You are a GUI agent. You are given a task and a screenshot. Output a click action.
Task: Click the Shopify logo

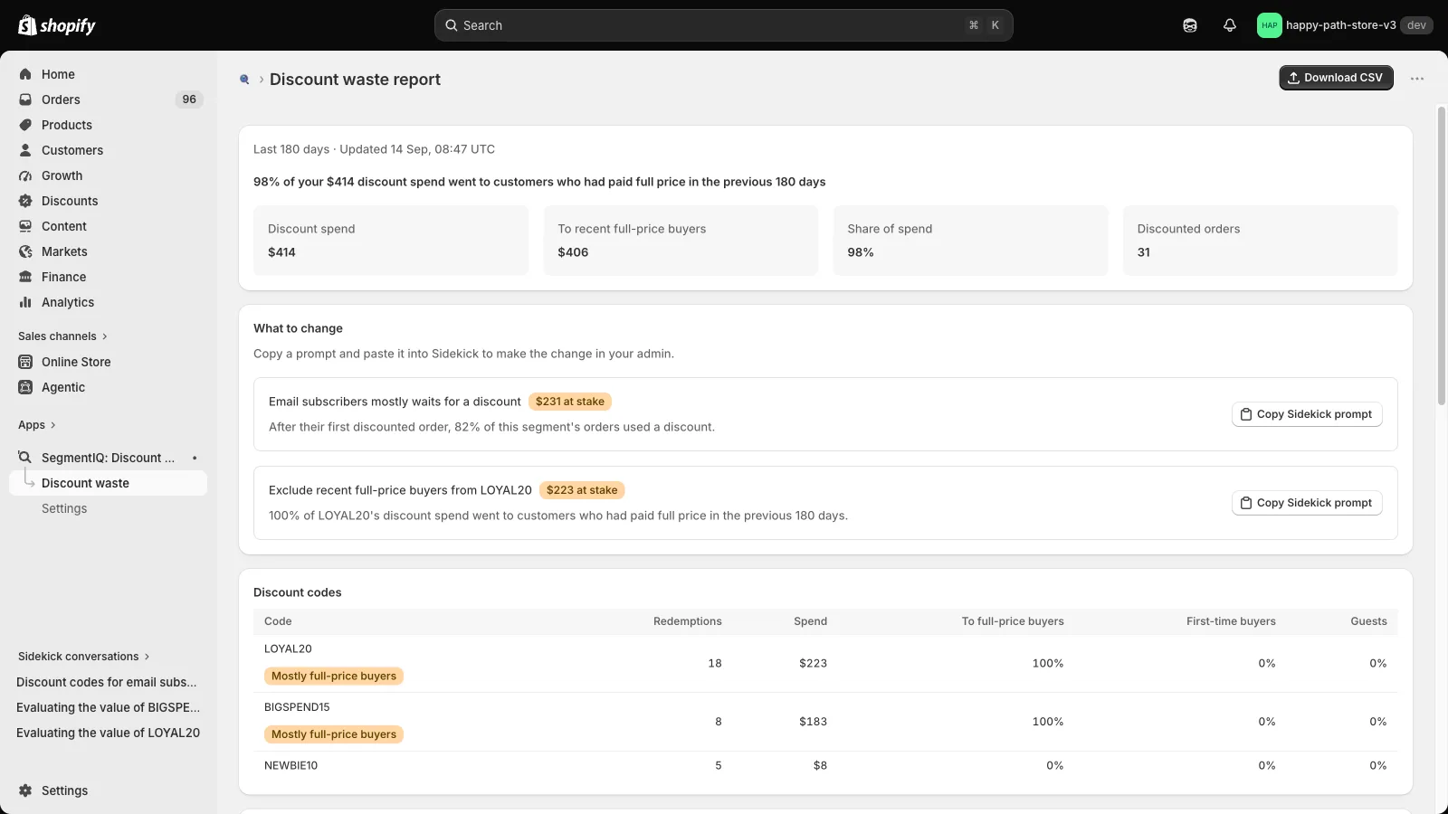pos(57,25)
